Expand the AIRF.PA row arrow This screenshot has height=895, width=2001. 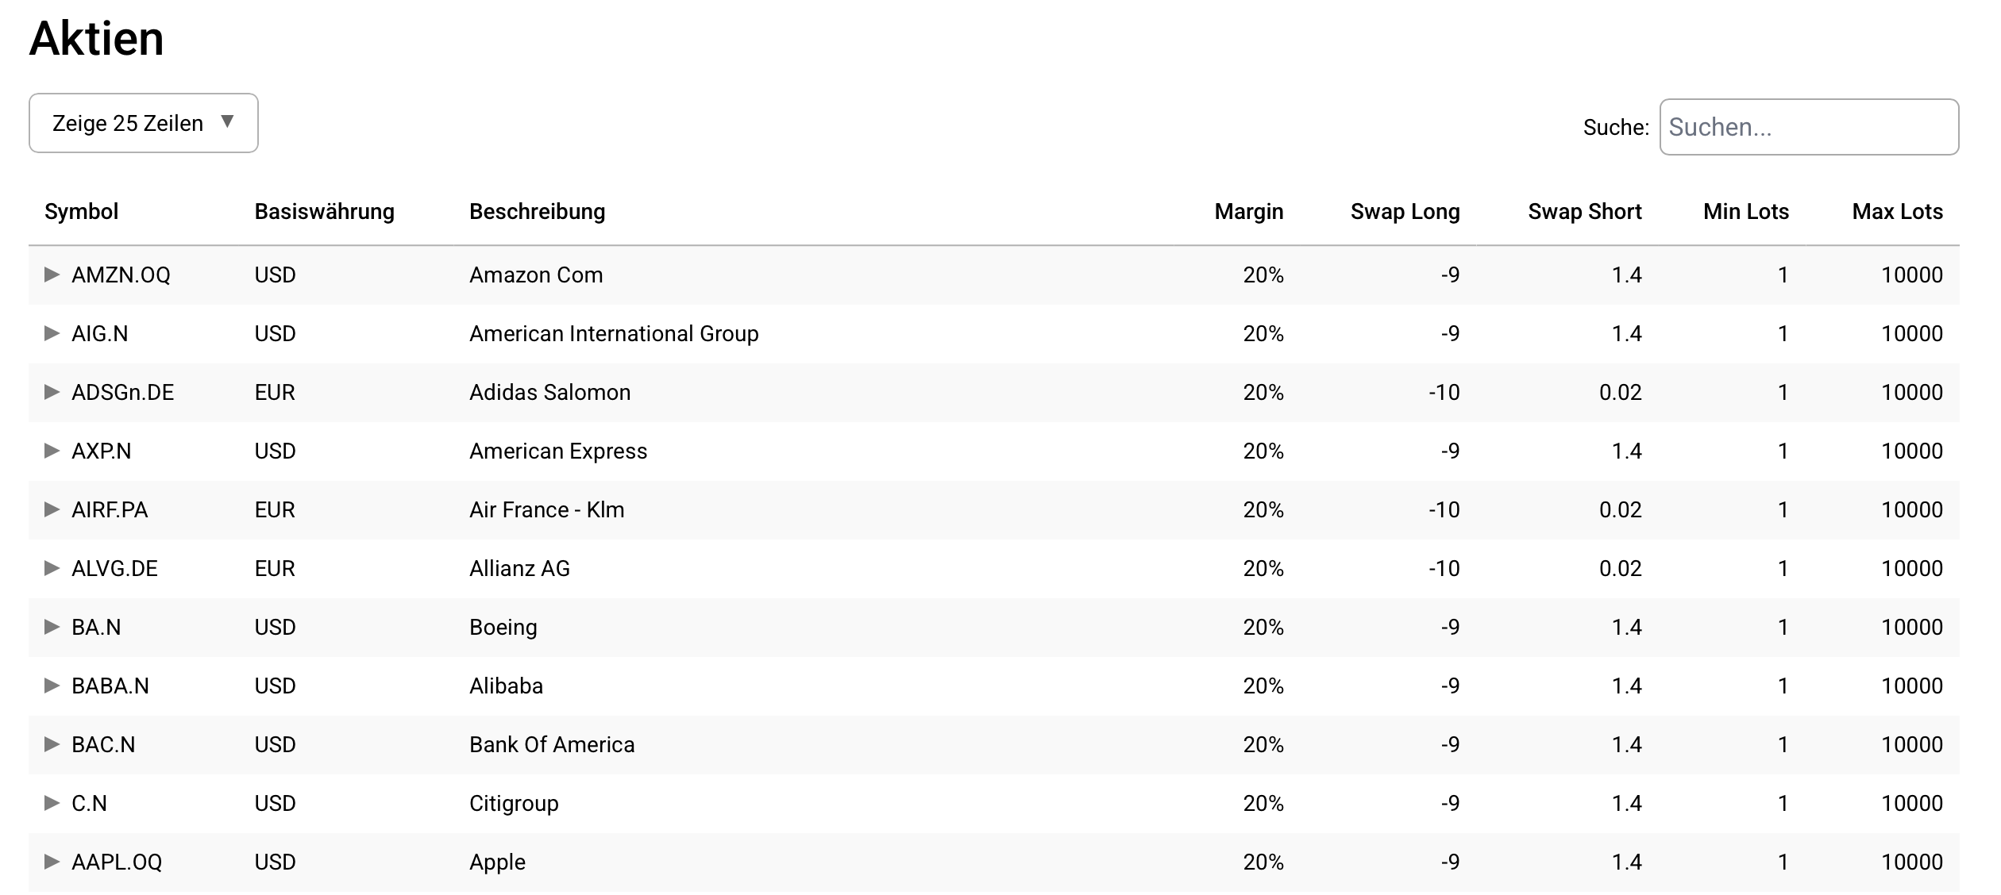coord(52,509)
